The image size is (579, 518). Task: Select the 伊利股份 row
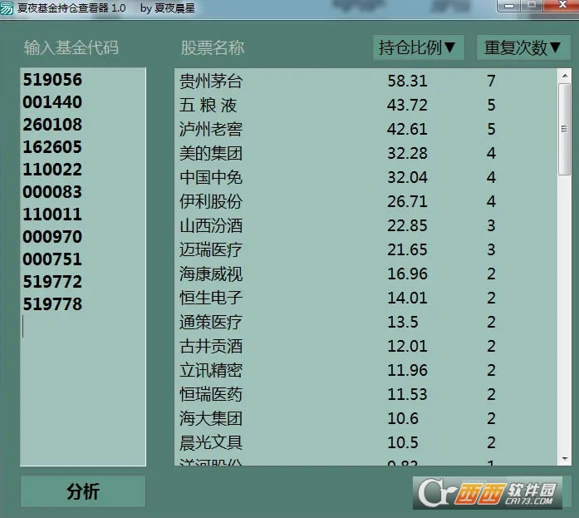click(366, 201)
